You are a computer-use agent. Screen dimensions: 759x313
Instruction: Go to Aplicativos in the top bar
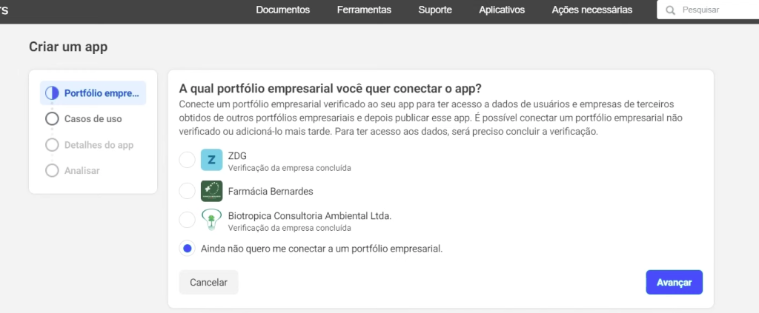[502, 10]
